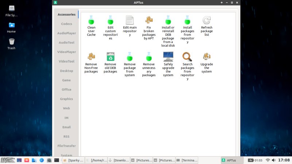Click the show desktop taskbar launcher
Viewport: 292px width, 164px height.
click(x=19, y=160)
